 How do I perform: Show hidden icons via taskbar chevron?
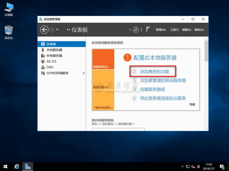click(182, 166)
